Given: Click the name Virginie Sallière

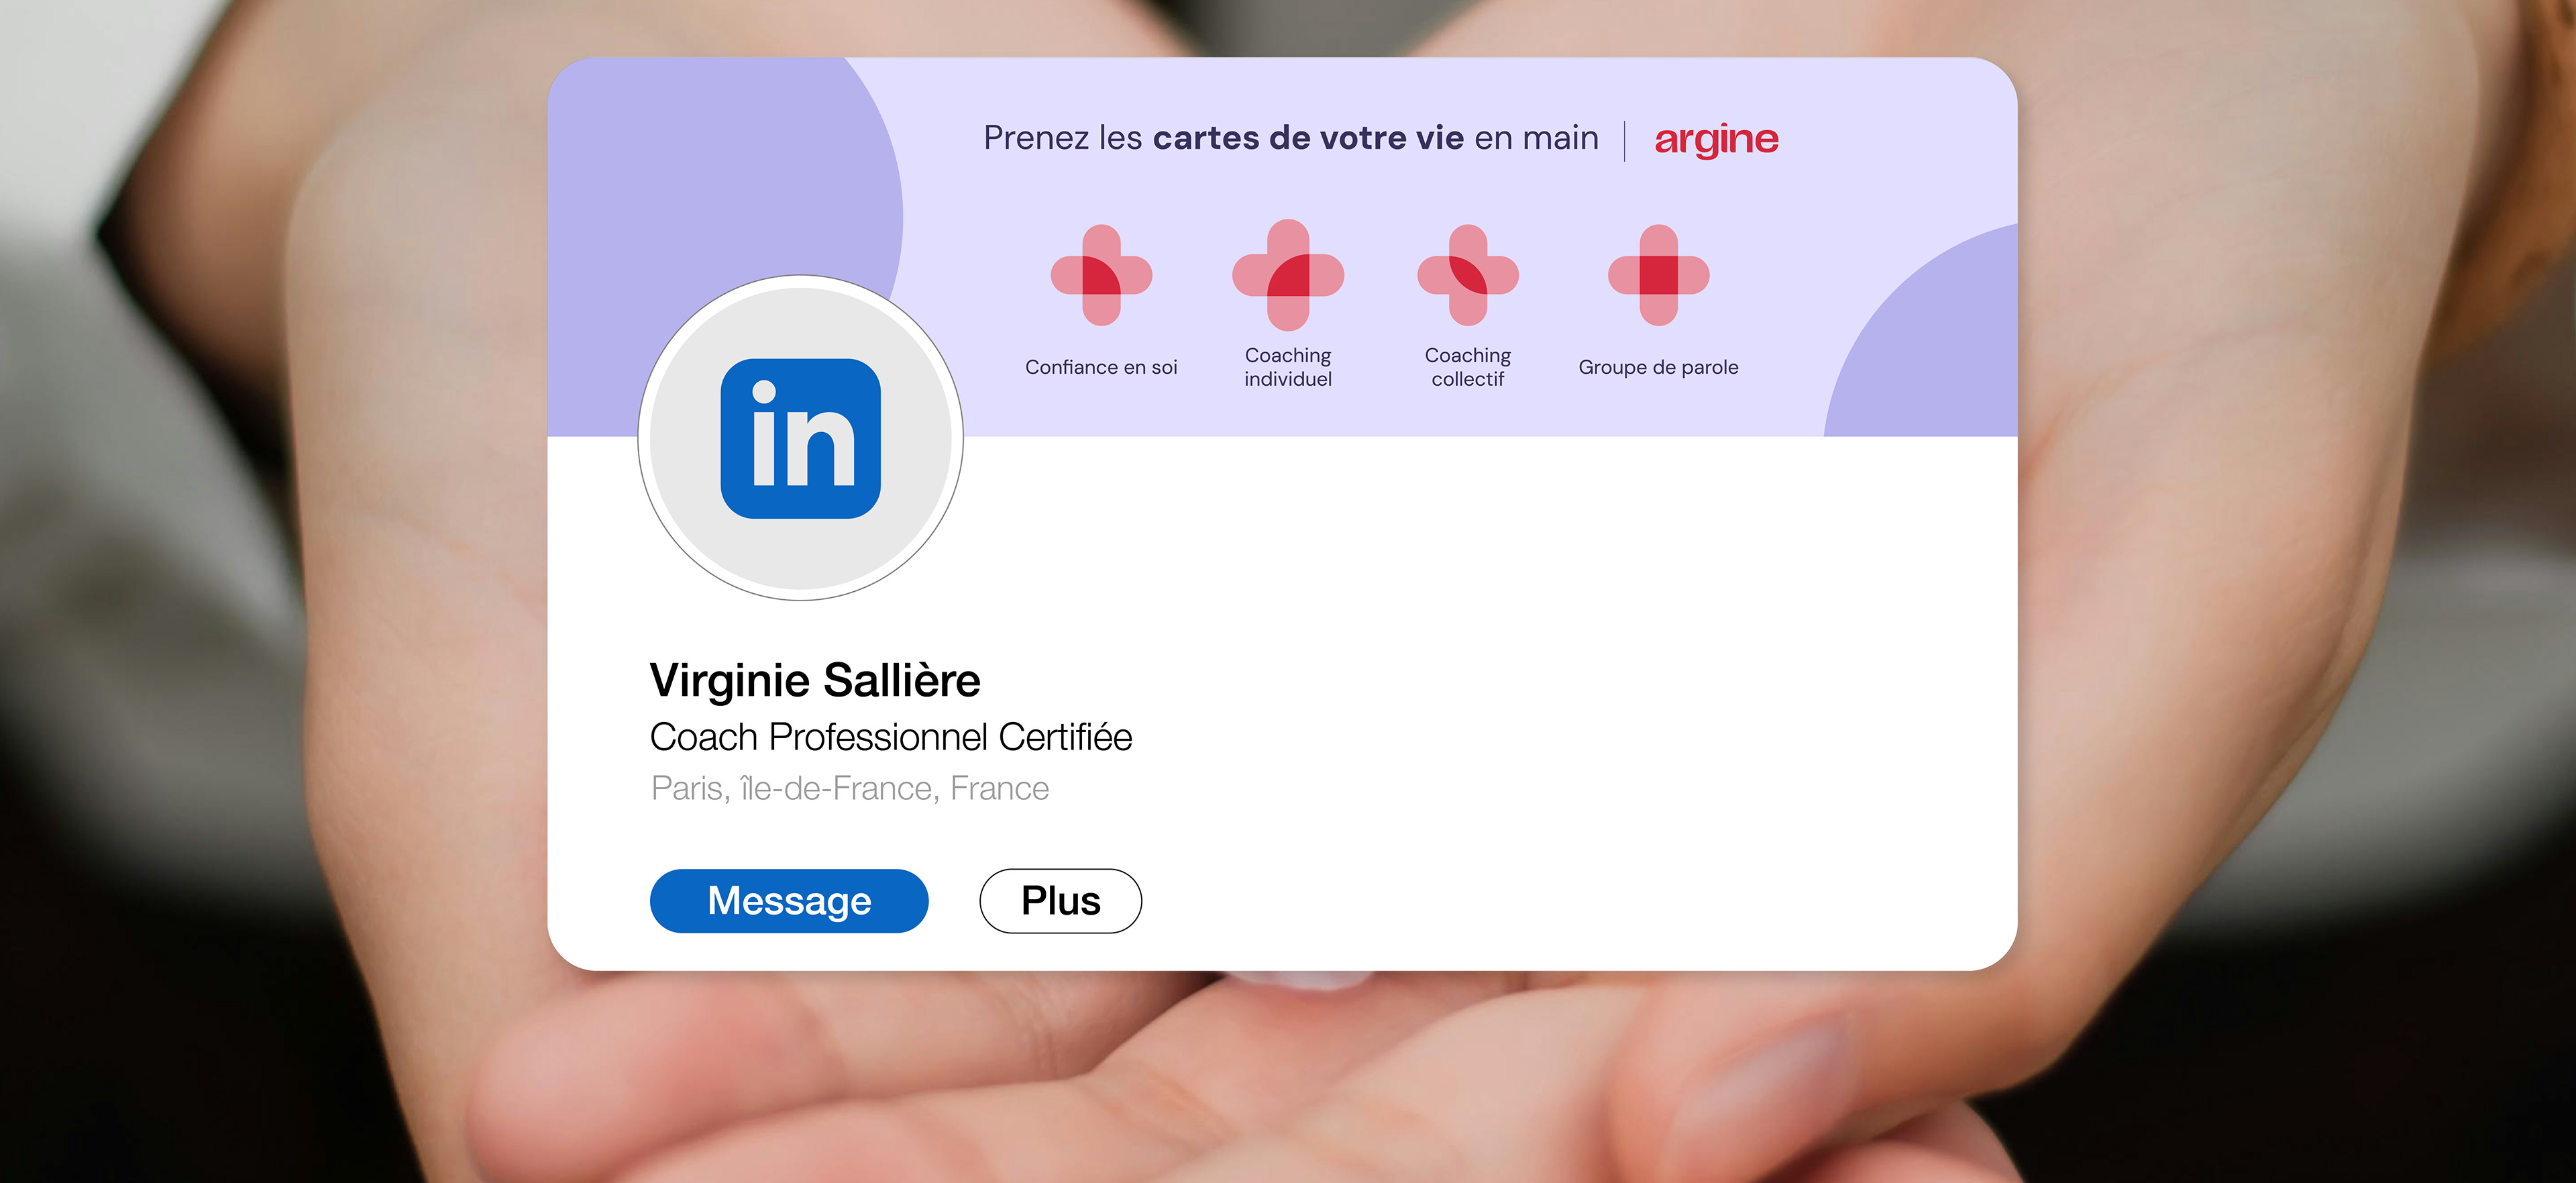Looking at the screenshot, I should [x=815, y=681].
